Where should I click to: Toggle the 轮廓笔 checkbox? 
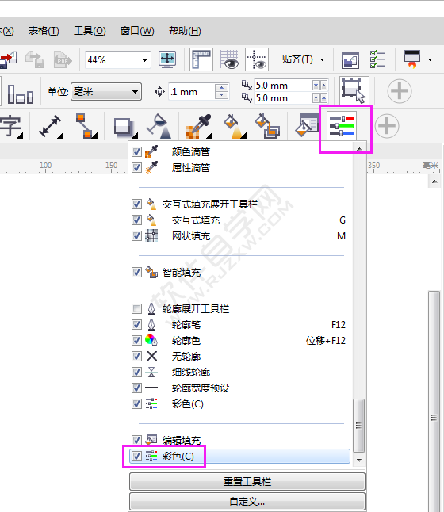point(136,325)
